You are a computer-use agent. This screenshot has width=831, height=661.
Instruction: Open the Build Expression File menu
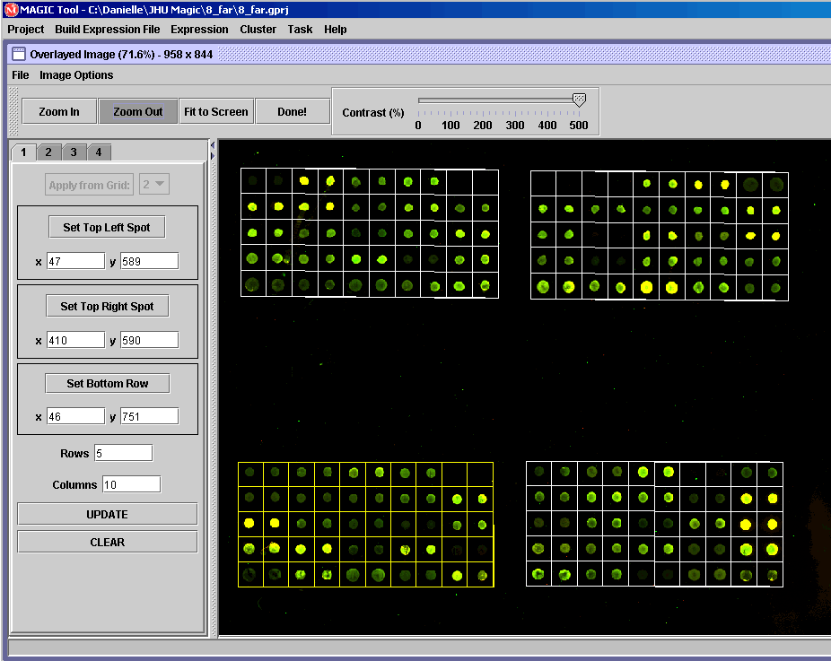click(x=108, y=29)
